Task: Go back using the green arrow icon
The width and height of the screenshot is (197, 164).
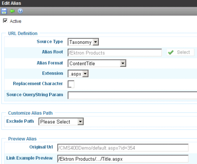Action: tap(12, 11)
